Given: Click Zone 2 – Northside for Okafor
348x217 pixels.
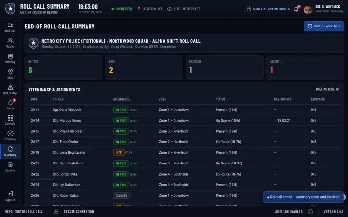Looking at the screenshot, I should tap(174, 142).
